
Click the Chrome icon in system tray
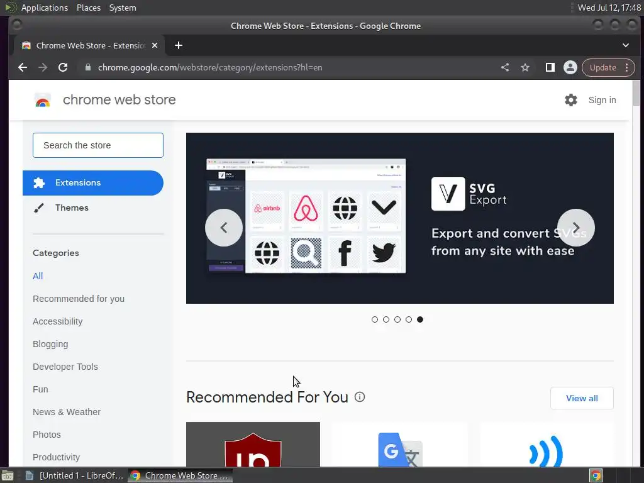[596, 475]
